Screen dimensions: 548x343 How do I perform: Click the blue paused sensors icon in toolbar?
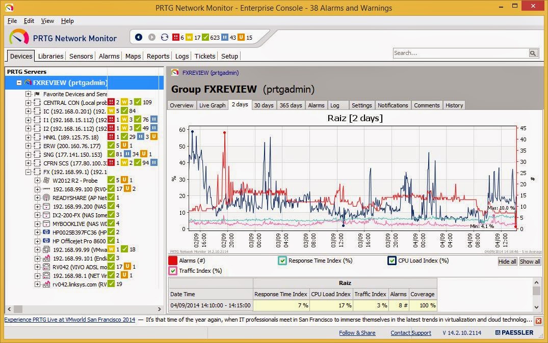(225, 37)
